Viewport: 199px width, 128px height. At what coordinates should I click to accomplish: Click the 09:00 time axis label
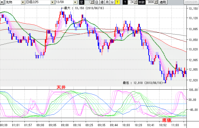[x=40, y=125]
